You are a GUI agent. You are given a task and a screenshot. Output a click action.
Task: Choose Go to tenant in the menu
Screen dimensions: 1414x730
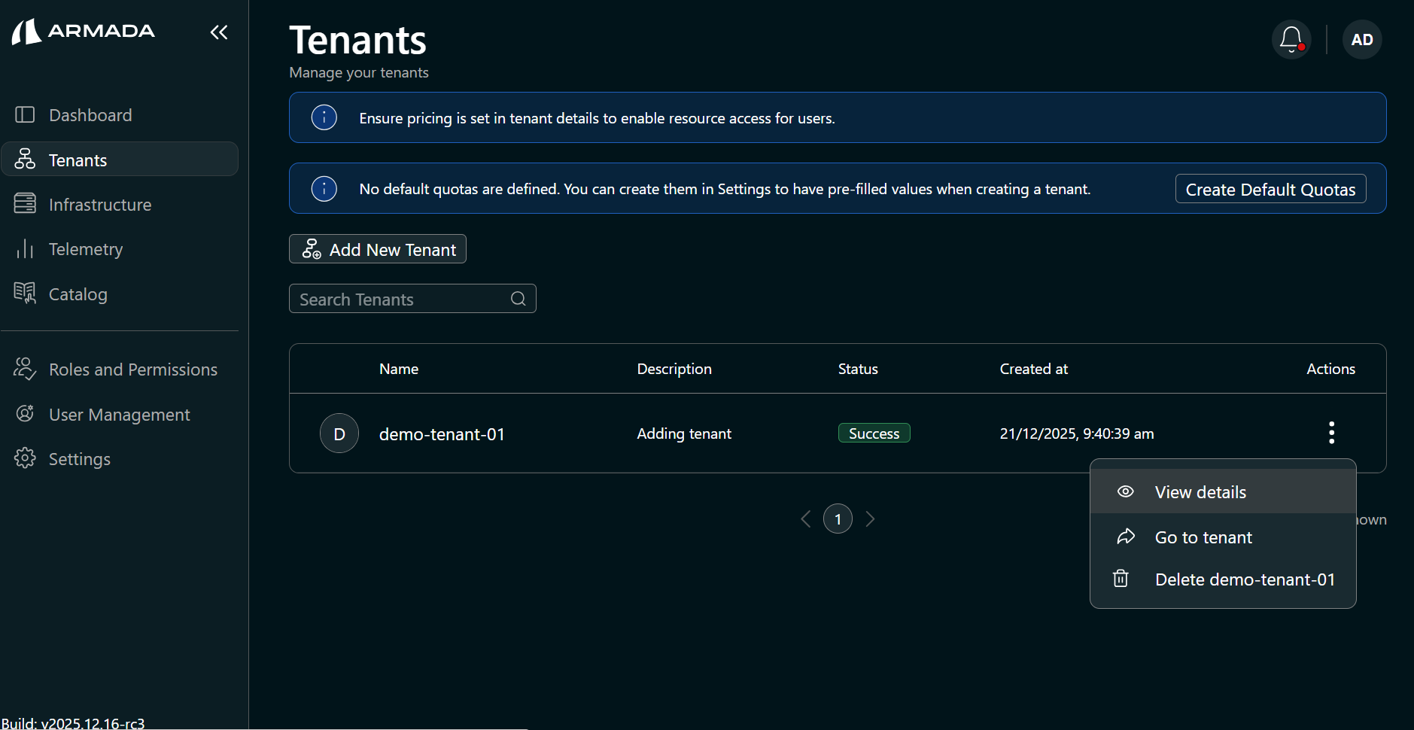(x=1203, y=537)
